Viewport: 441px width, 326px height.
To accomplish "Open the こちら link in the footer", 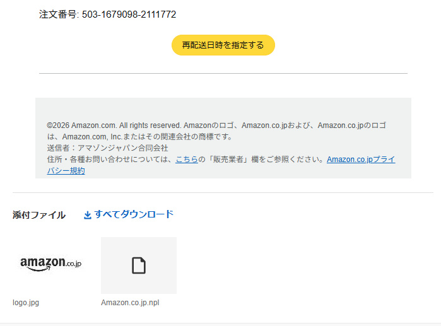I will pyautogui.click(x=187, y=160).
